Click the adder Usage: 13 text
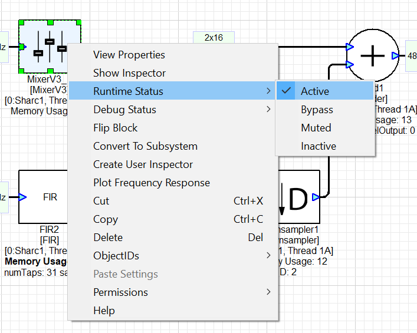This screenshot has width=417, height=333. [x=393, y=120]
